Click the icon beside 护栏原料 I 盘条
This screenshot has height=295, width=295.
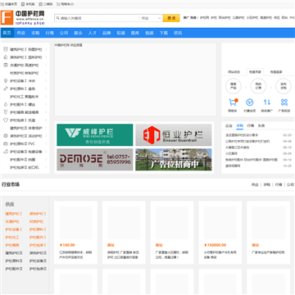[6, 88]
